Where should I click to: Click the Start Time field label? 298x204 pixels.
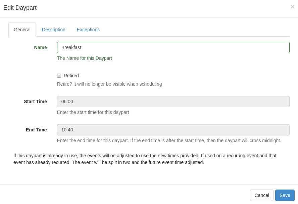tap(35, 101)
